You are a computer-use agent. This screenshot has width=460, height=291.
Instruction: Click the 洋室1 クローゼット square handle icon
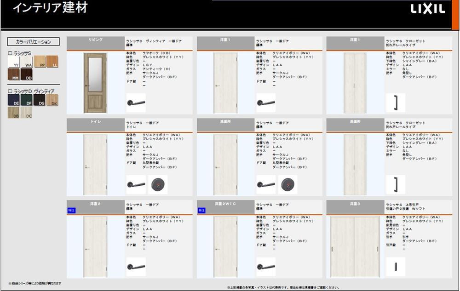pyautogui.click(x=396, y=103)
